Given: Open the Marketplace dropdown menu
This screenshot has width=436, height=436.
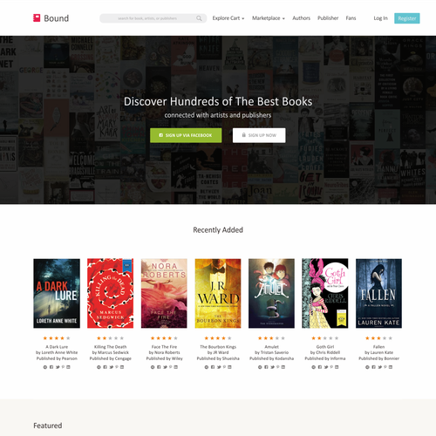Looking at the screenshot, I should pyautogui.click(x=269, y=18).
